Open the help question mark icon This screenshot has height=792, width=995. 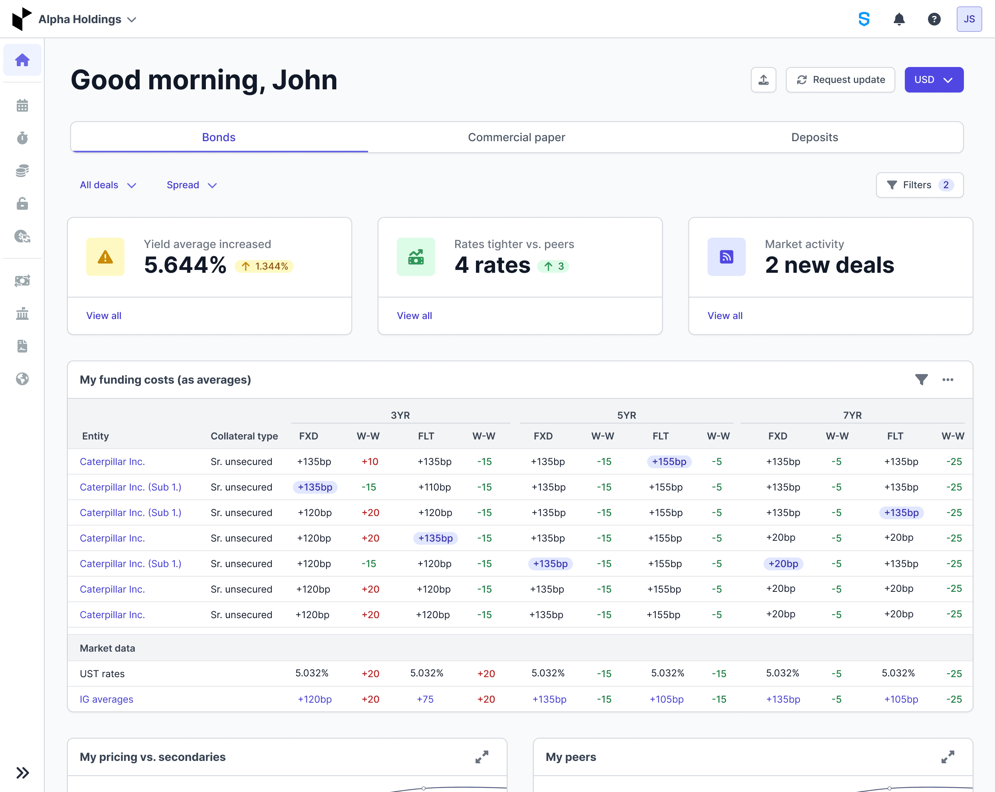click(x=934, y=19)
